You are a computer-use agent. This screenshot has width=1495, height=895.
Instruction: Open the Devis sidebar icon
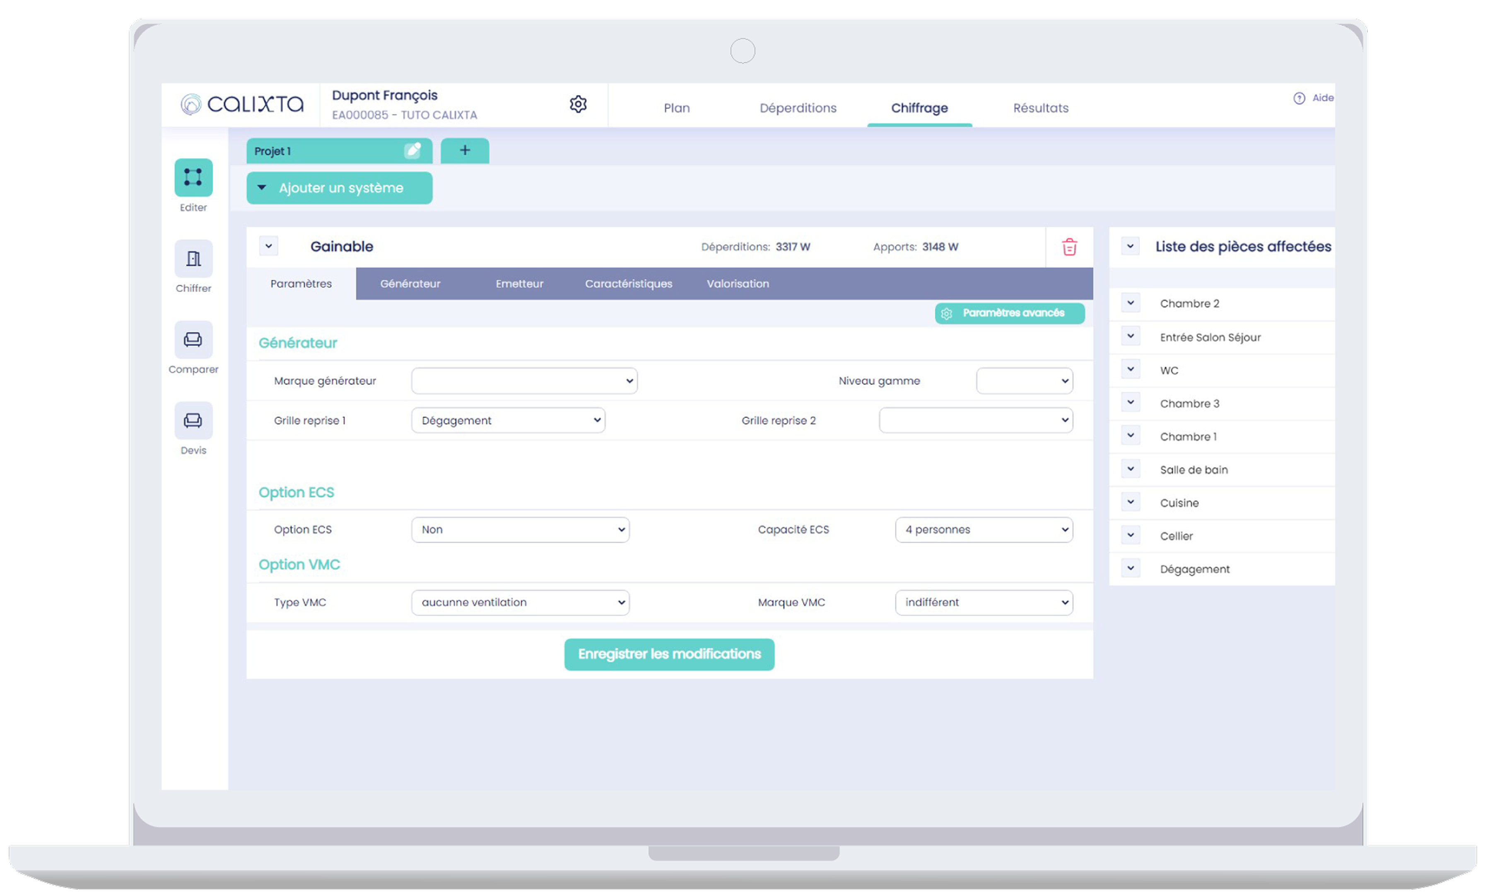[x=193, y=421]
